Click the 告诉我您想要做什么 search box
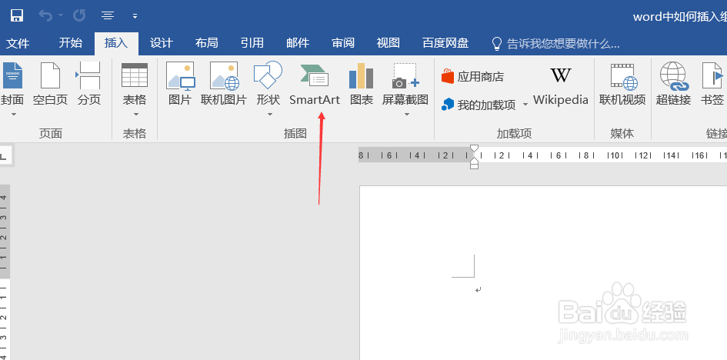The image size is (727, 360). click(563, 44)
